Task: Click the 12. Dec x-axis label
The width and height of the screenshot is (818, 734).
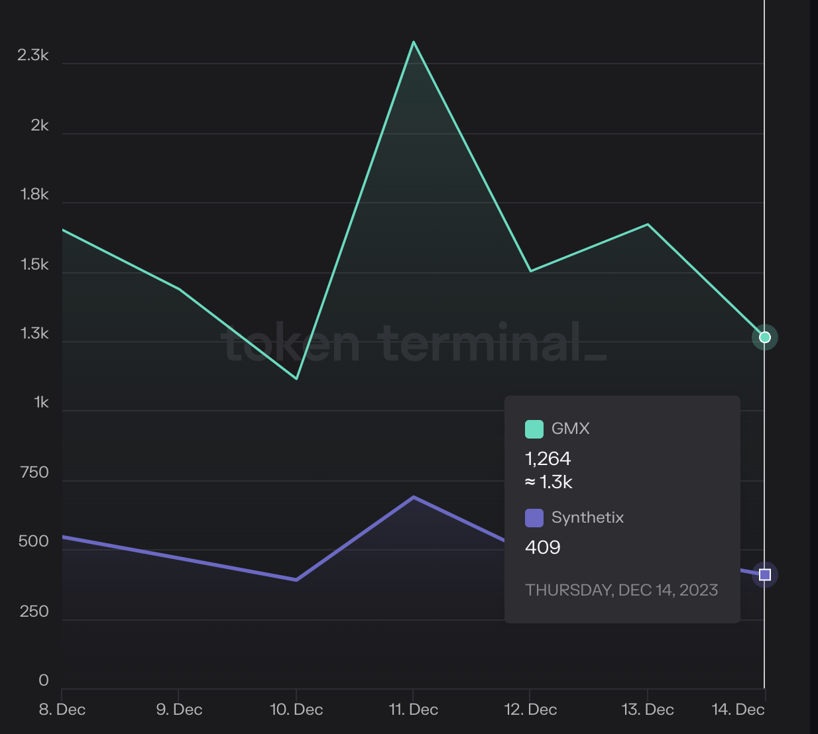Action: pyautogui.click(x=530, y=709)
